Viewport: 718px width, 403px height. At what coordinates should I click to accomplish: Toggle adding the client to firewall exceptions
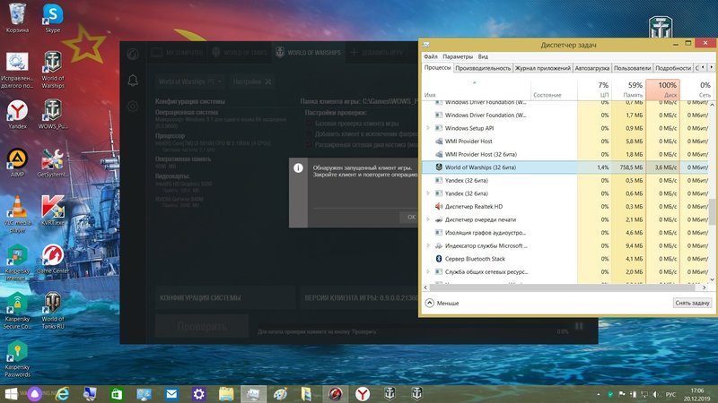[310, 133]
